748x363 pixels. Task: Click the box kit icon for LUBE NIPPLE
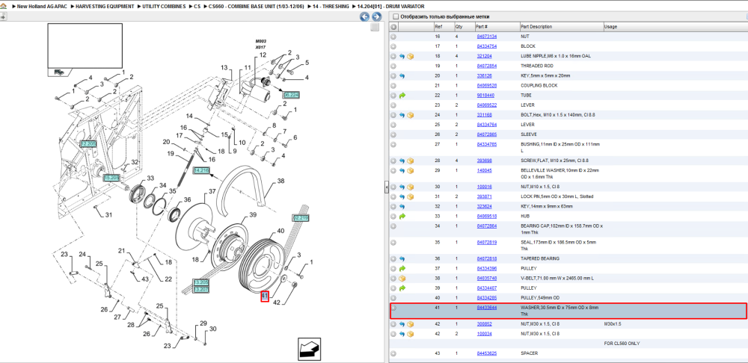pos(410,56)
